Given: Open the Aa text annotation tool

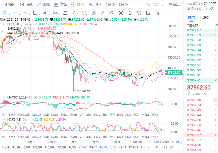Looking at the screenshot, I should (75, 12).
